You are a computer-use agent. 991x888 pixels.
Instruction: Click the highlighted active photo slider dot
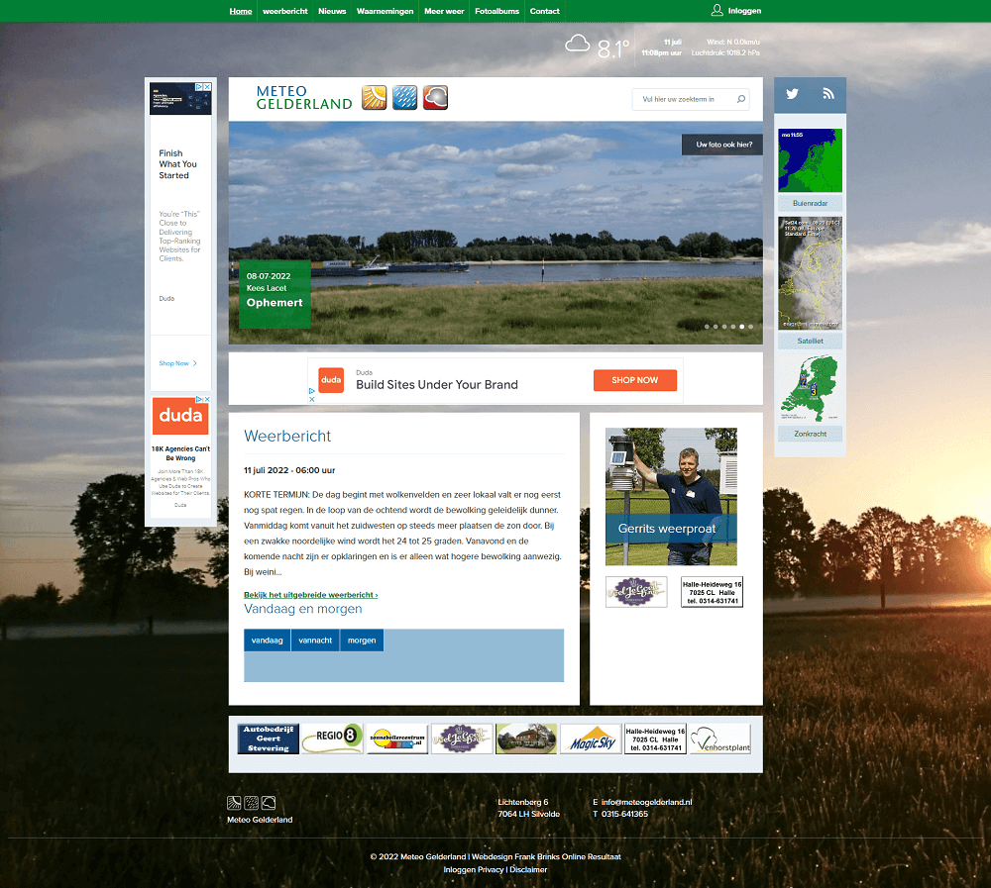(742, 327)
